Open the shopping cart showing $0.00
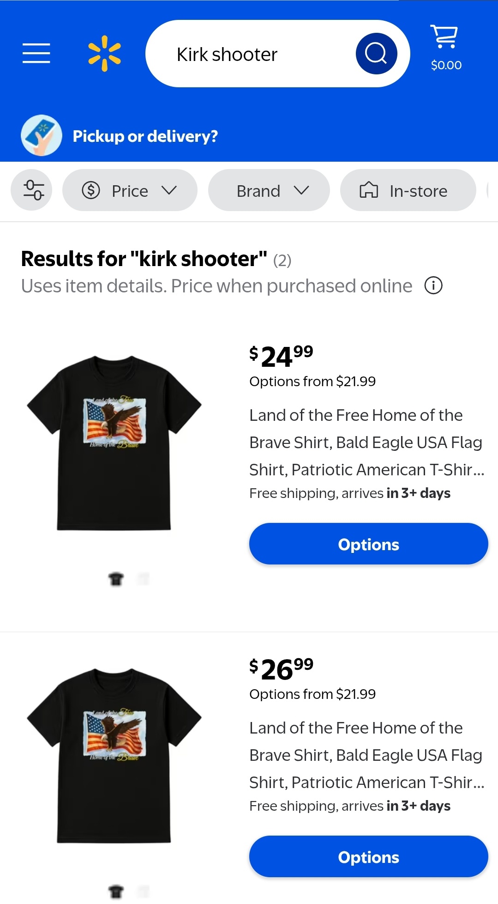The width and height of the screenshot is (498, 904). pos(446,48)
